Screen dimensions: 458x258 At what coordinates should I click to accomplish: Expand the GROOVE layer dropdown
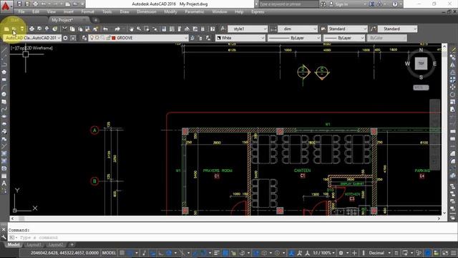click(x=138, y=38)
